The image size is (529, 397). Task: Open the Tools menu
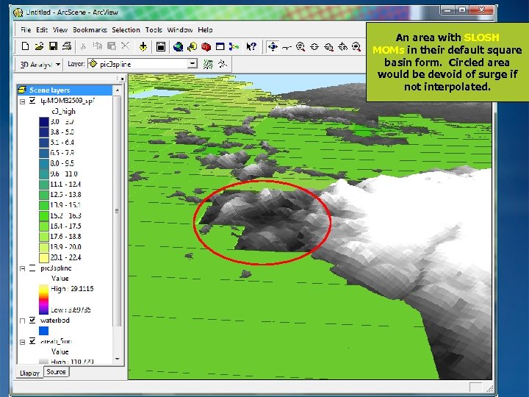154,29
